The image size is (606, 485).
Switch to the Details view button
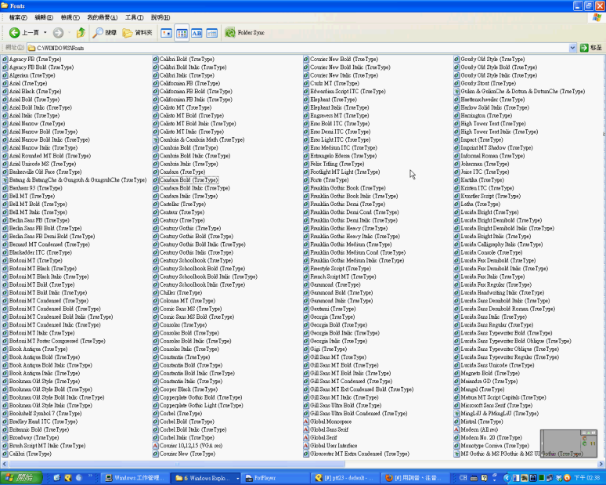click(x=211, y=33)
